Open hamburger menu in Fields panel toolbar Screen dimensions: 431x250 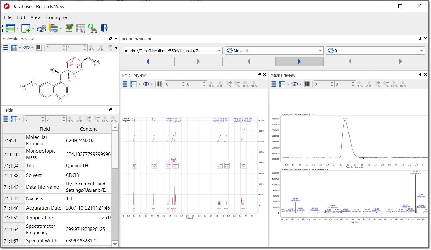(x=5, y=119)
